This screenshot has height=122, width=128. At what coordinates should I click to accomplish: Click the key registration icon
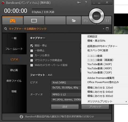tap(79, 3)
